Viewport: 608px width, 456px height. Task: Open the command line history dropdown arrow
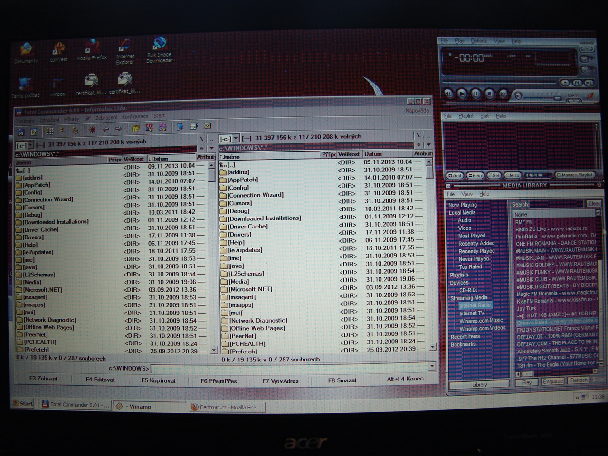431,366
